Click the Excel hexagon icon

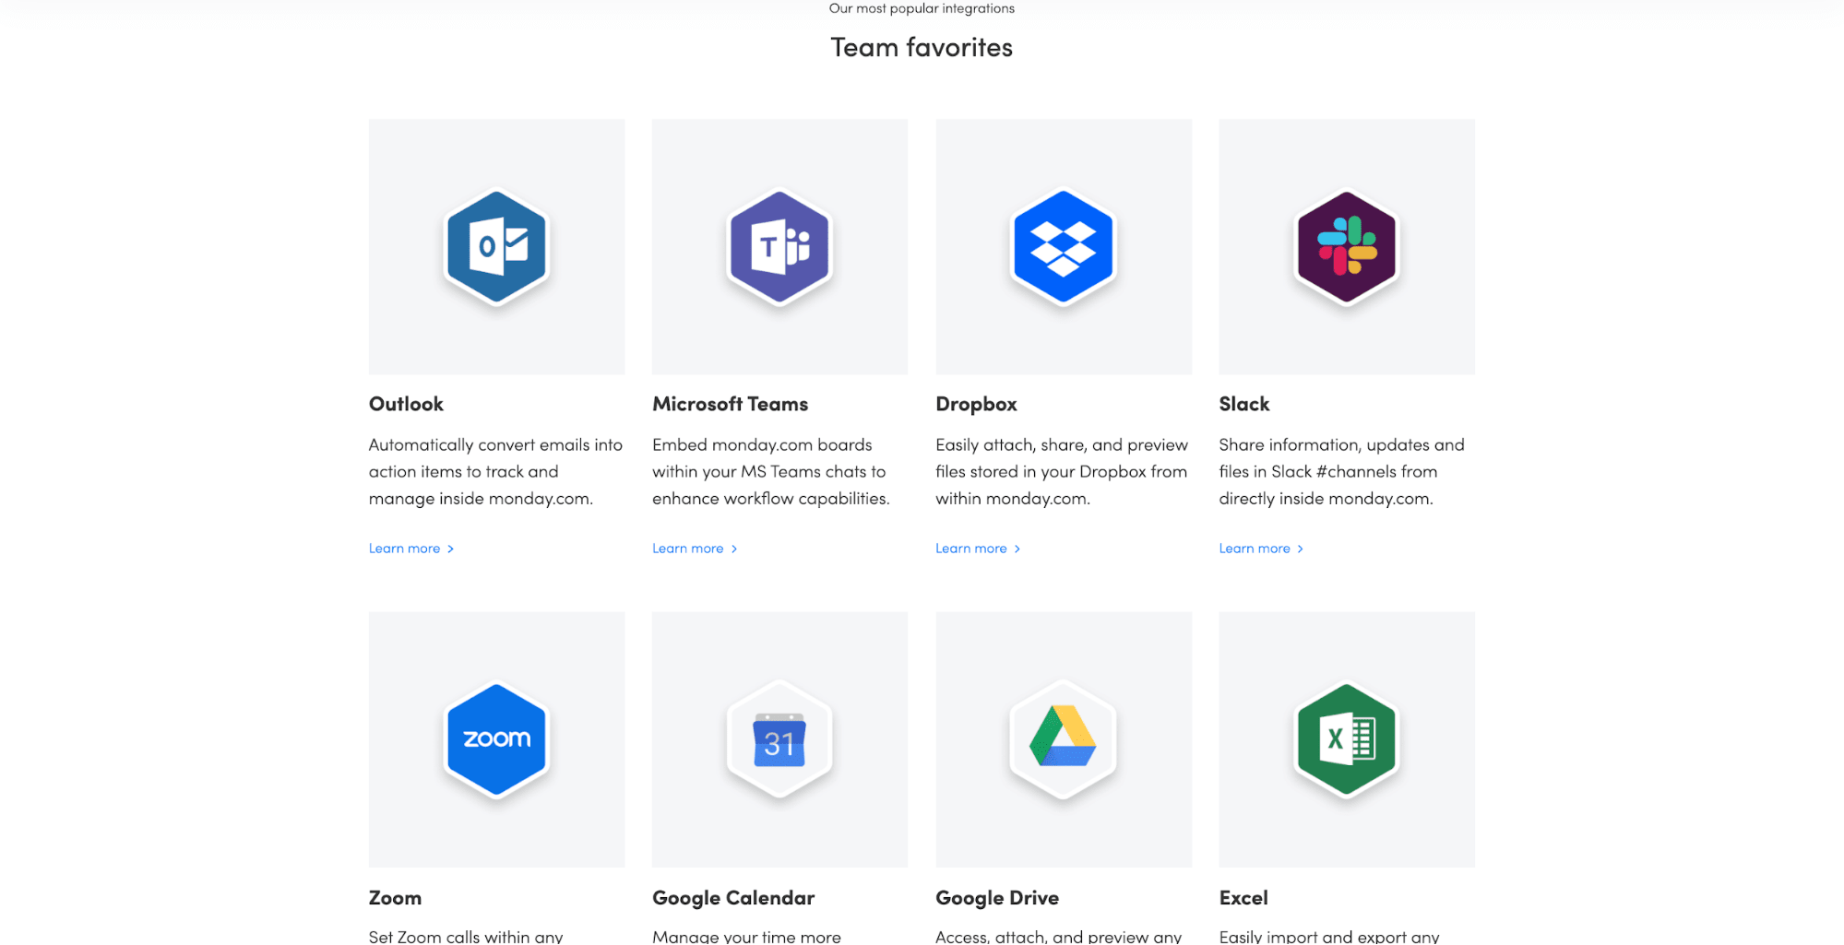pos(1346,739)
